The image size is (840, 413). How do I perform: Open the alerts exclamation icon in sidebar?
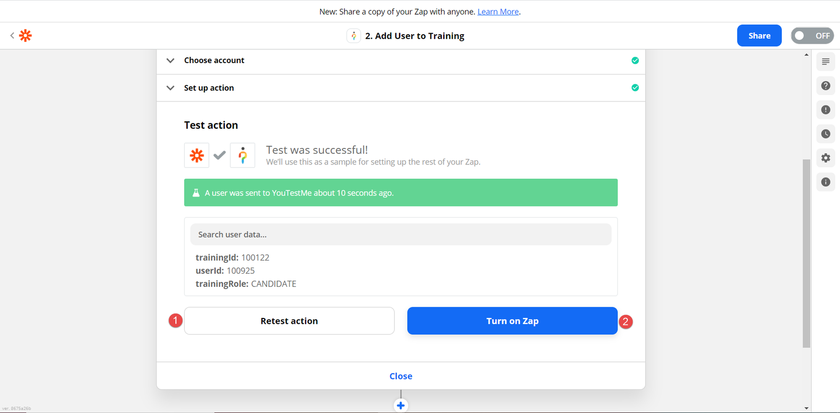[825, 110]
